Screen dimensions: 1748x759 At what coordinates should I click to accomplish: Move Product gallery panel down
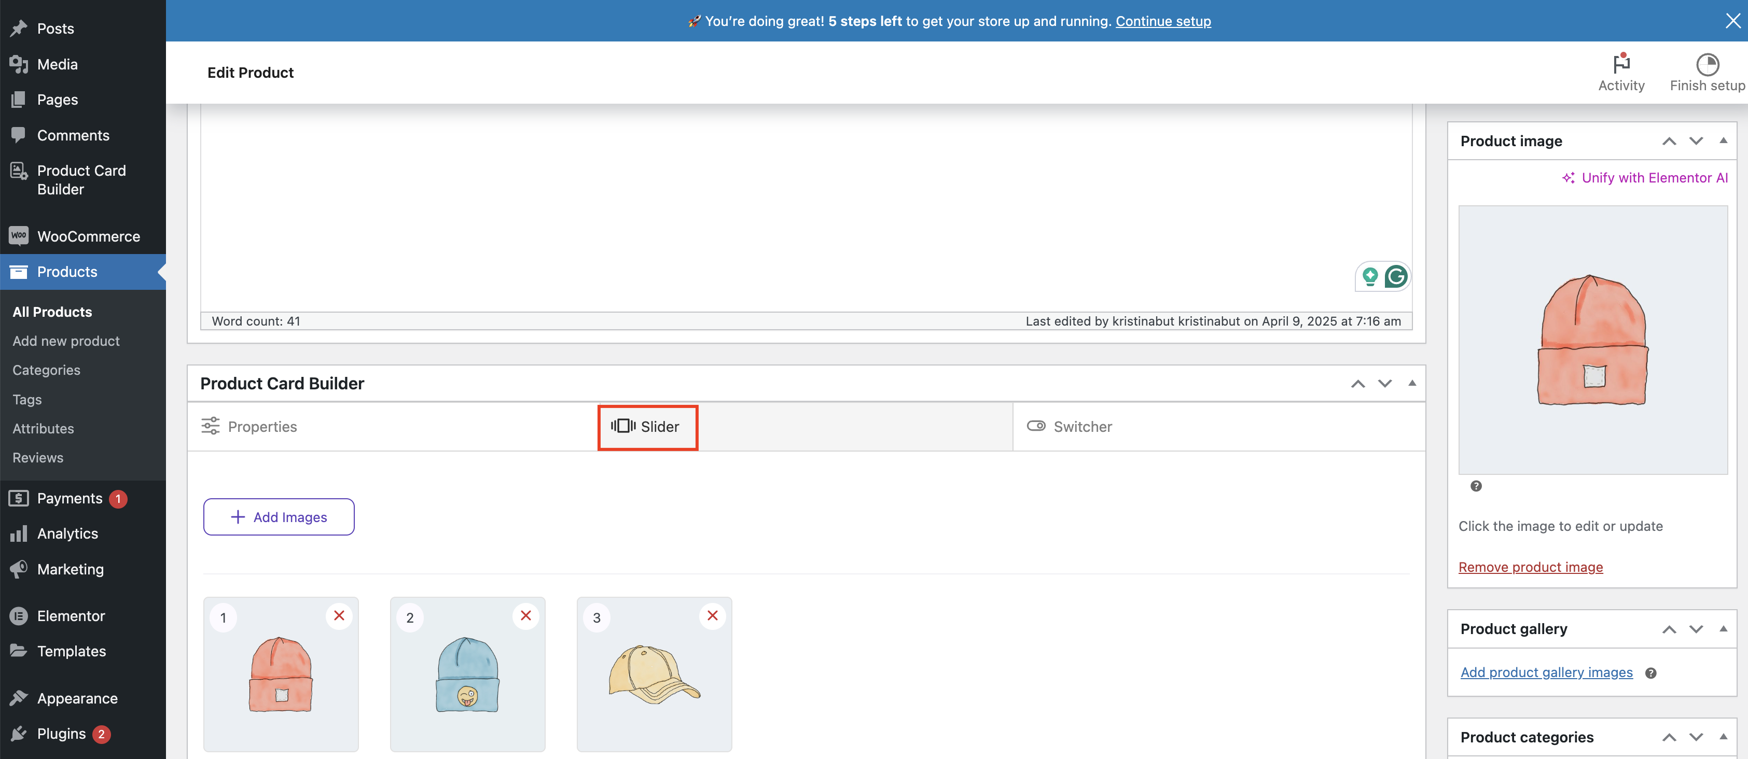[x=1696, y=629]
